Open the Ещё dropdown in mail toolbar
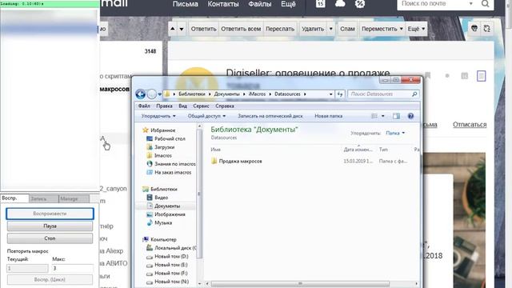512x288 pixels. click(x=416, y=29)
